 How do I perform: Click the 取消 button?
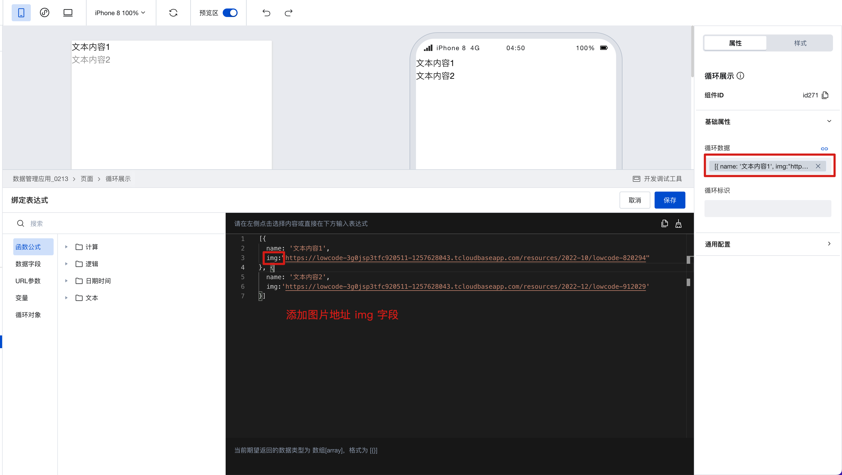[635, 200]
